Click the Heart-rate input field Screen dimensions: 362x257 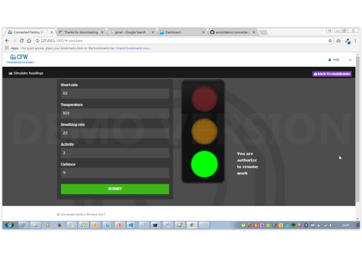point(115,93)
